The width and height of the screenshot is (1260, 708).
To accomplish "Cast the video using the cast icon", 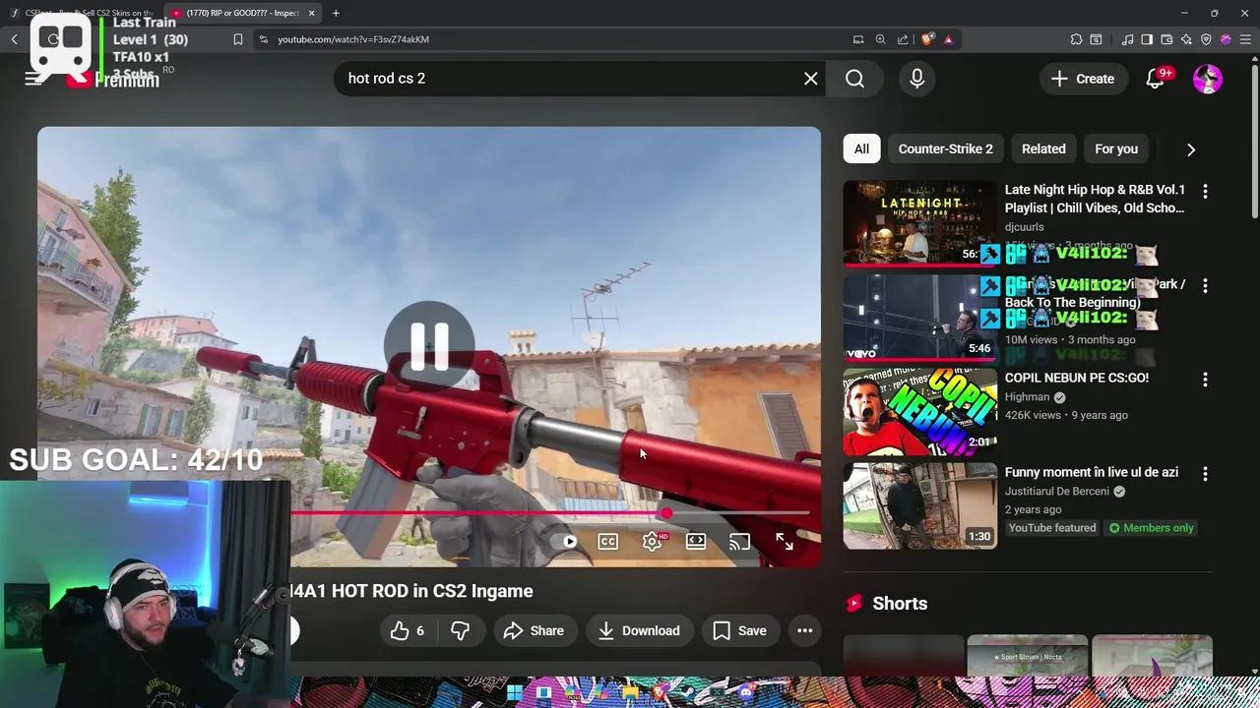I will click(x=739, y=541).
